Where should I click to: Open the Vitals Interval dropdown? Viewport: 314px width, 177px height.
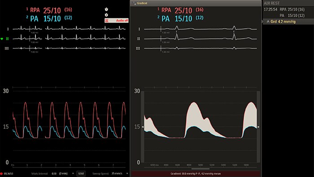pyautogui.click(x=73, y=173)
